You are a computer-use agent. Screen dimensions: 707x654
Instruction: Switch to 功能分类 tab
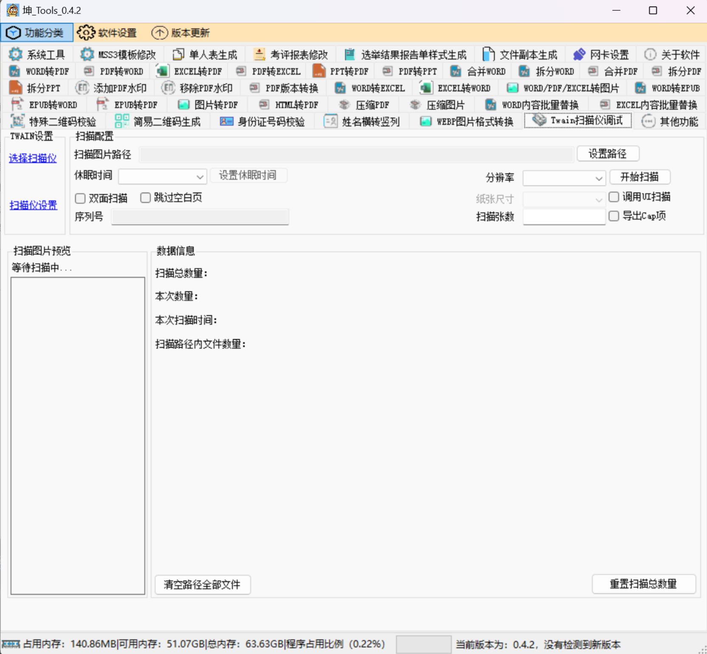pyautogui.click(x=37, y=33)
